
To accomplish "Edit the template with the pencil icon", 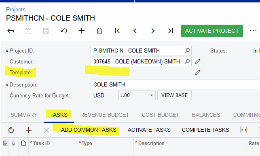I will click(x=198, y=72).
